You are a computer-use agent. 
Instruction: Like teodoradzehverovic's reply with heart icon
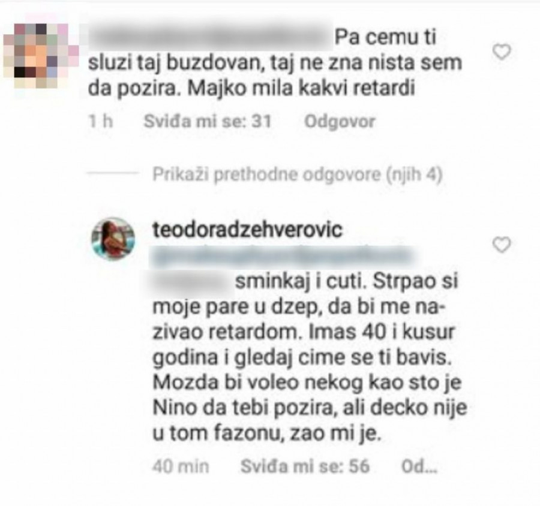pos(502,245)
